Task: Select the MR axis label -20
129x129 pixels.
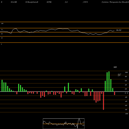Action: pyautogui.click(x=126, y=97)
